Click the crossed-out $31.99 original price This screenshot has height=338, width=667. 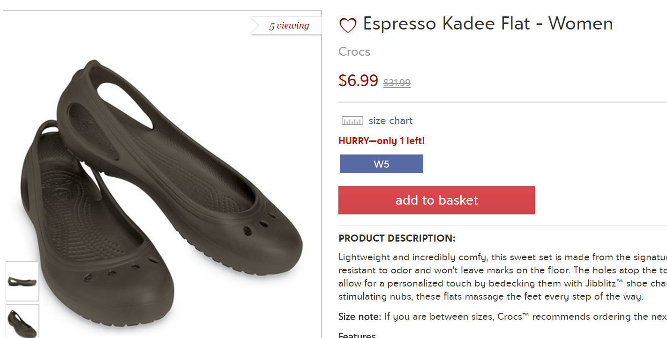point(397,83)
